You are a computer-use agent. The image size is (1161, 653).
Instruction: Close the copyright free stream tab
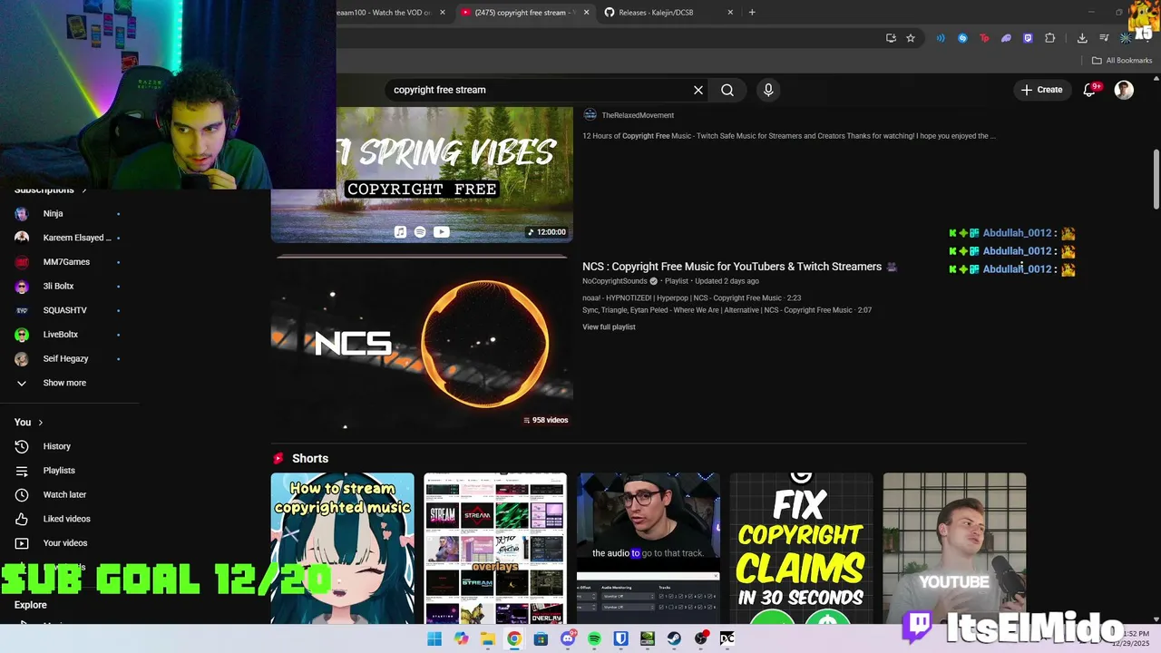586,13
